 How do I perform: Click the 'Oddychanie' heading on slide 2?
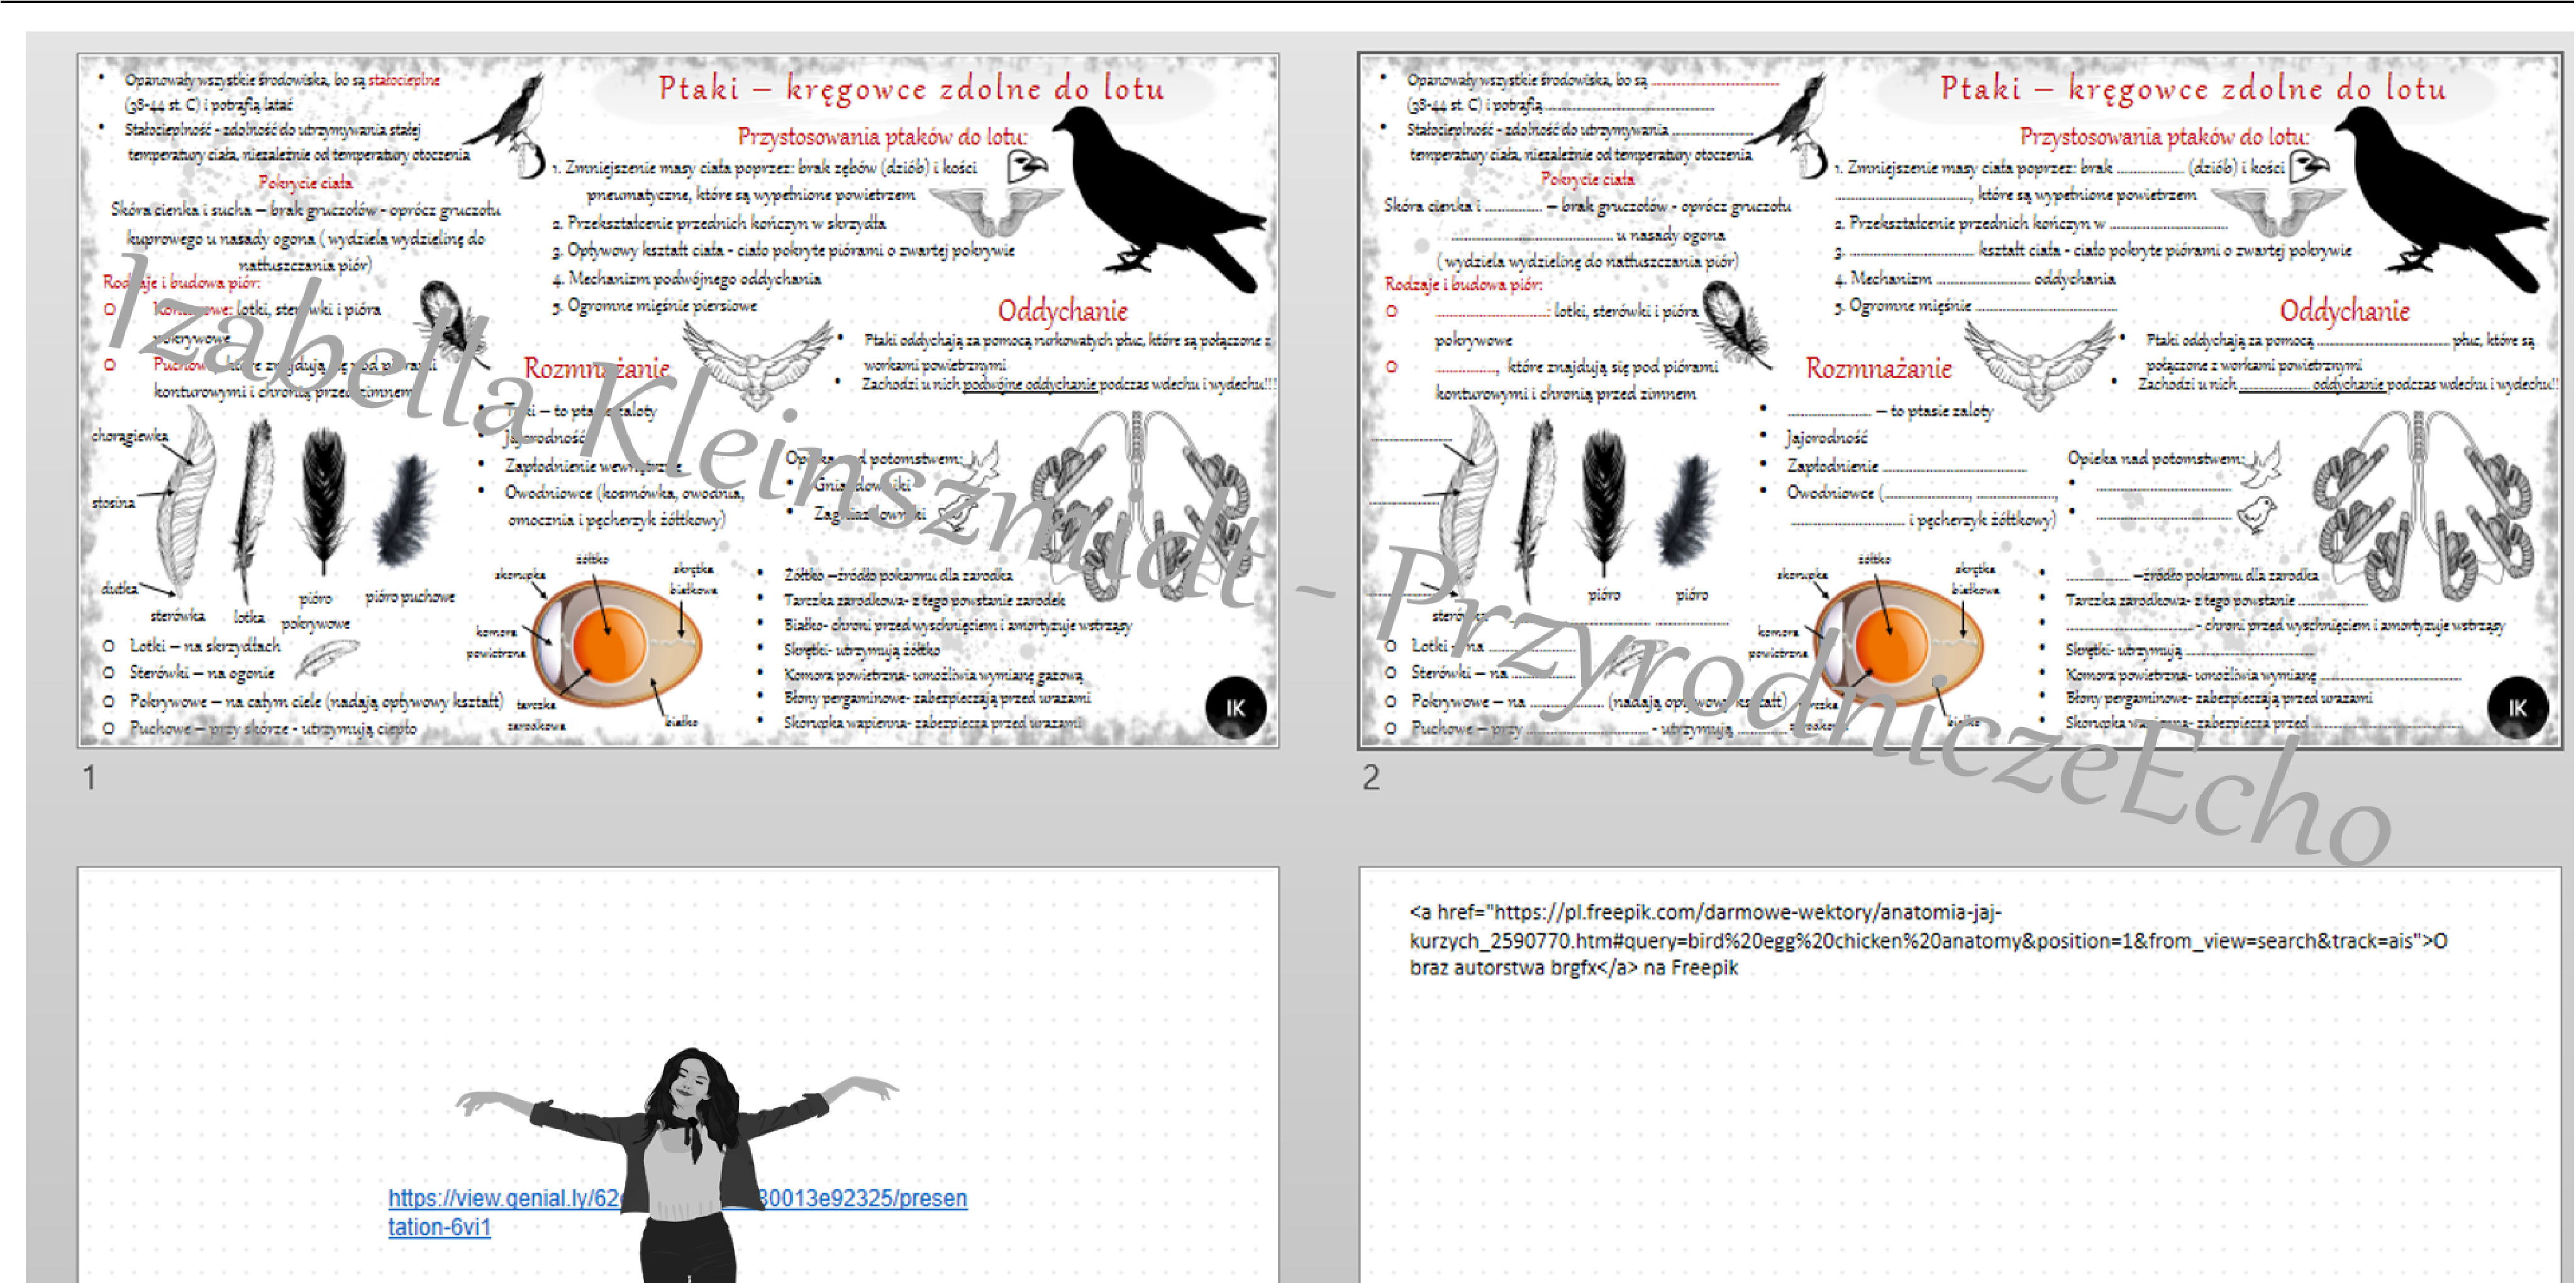(x=2344, y=311)
